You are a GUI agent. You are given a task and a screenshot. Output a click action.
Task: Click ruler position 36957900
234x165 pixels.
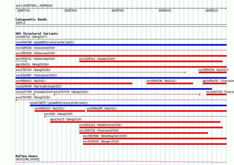click(118, 10)
